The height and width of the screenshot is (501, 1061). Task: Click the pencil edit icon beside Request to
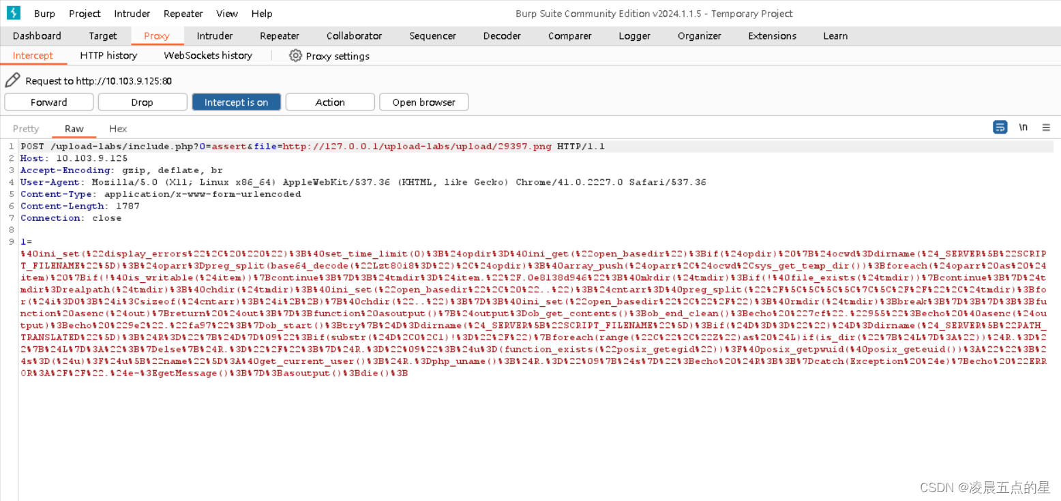[12, 80]
